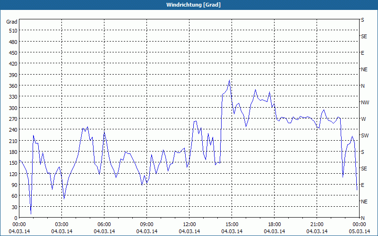Select the 480 degree axis label
This screenshot has height=236, width=378.
13,42
